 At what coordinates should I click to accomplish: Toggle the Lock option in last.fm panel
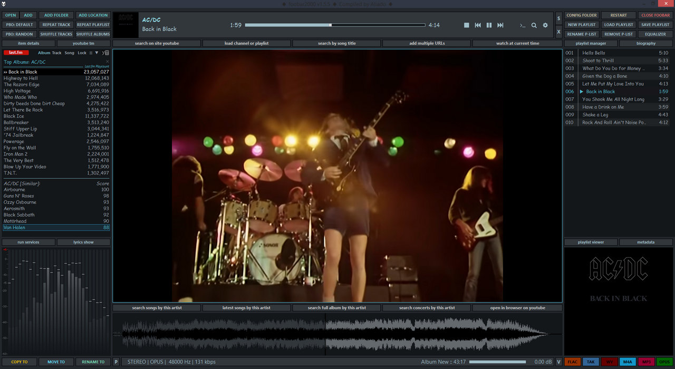coord(82,53)
